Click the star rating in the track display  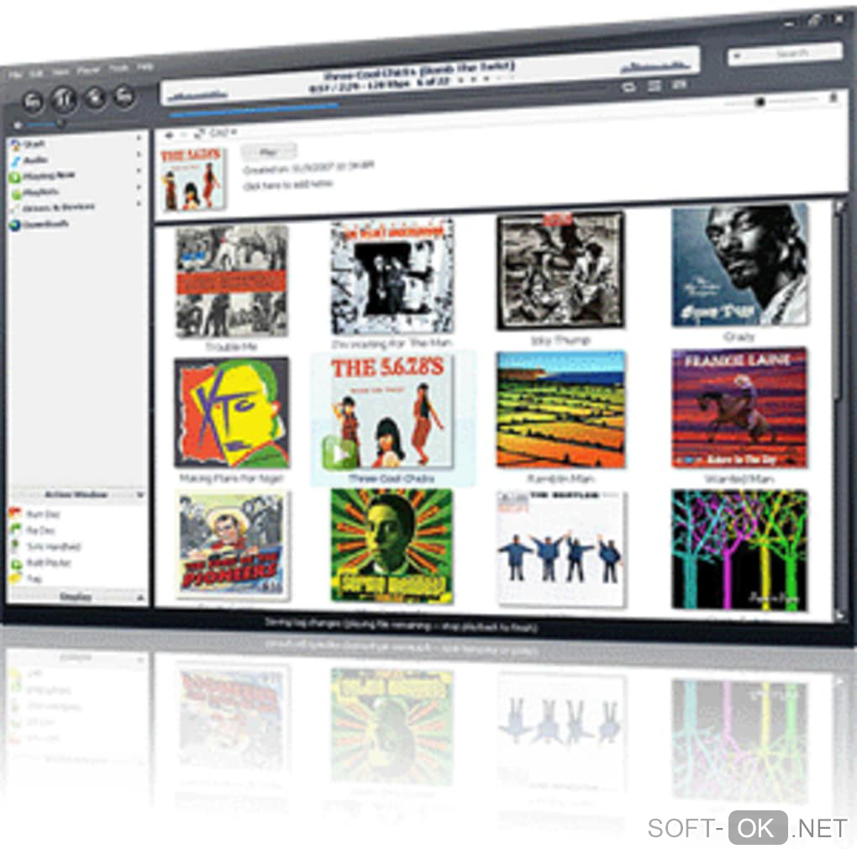[x=486, y=79]
